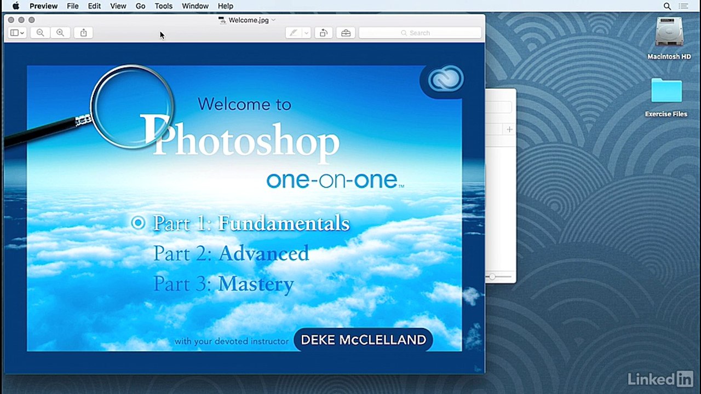Open Spotlight search in menu bar
701x394 pixels.
[x=667, y=6]
